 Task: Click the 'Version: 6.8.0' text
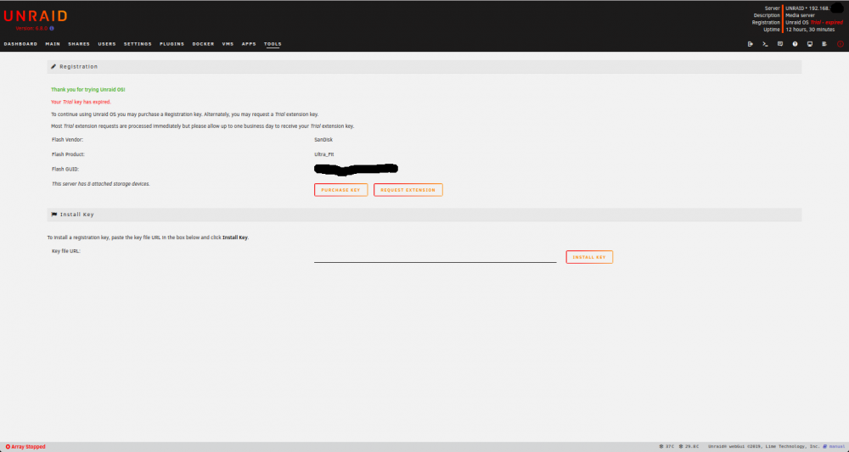[x=31, y=28]
